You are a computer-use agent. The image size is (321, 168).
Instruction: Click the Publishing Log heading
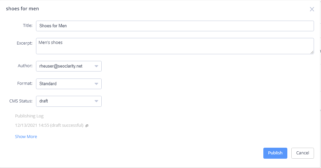click(x=29, y=116)
